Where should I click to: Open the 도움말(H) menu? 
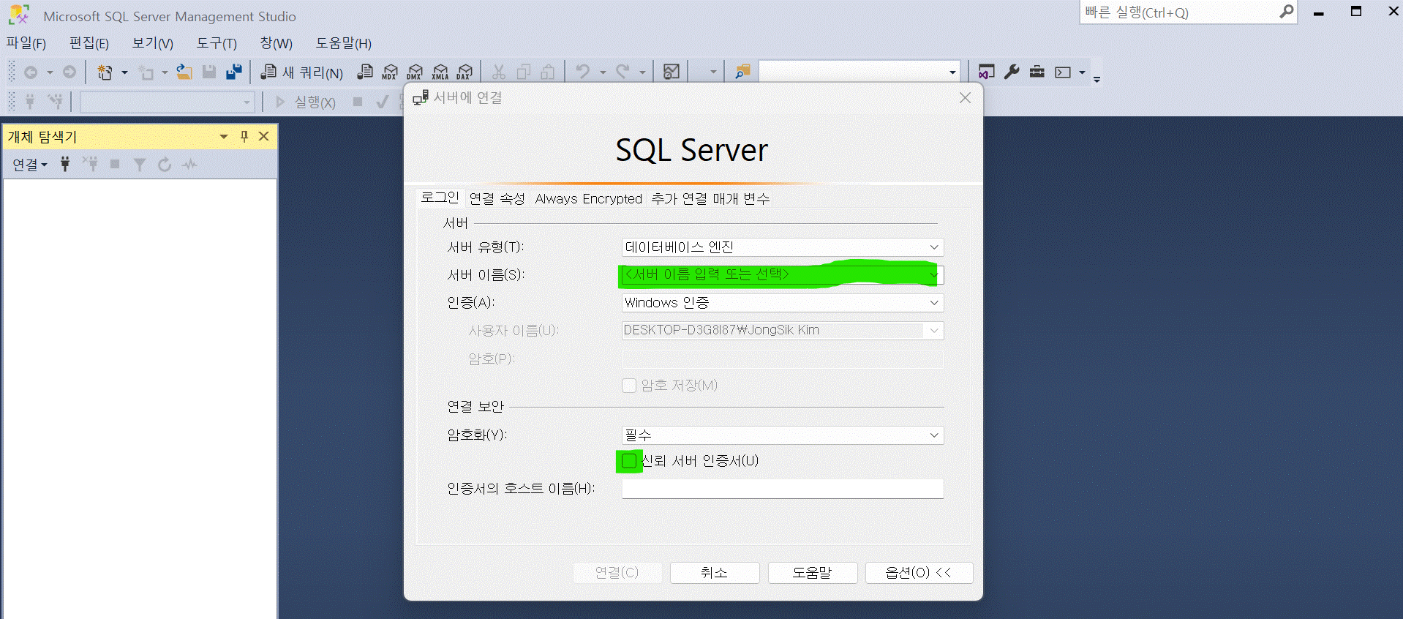344,43
